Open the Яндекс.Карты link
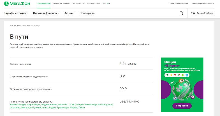Viewport: 220px width, 116px height. [49, 105]
